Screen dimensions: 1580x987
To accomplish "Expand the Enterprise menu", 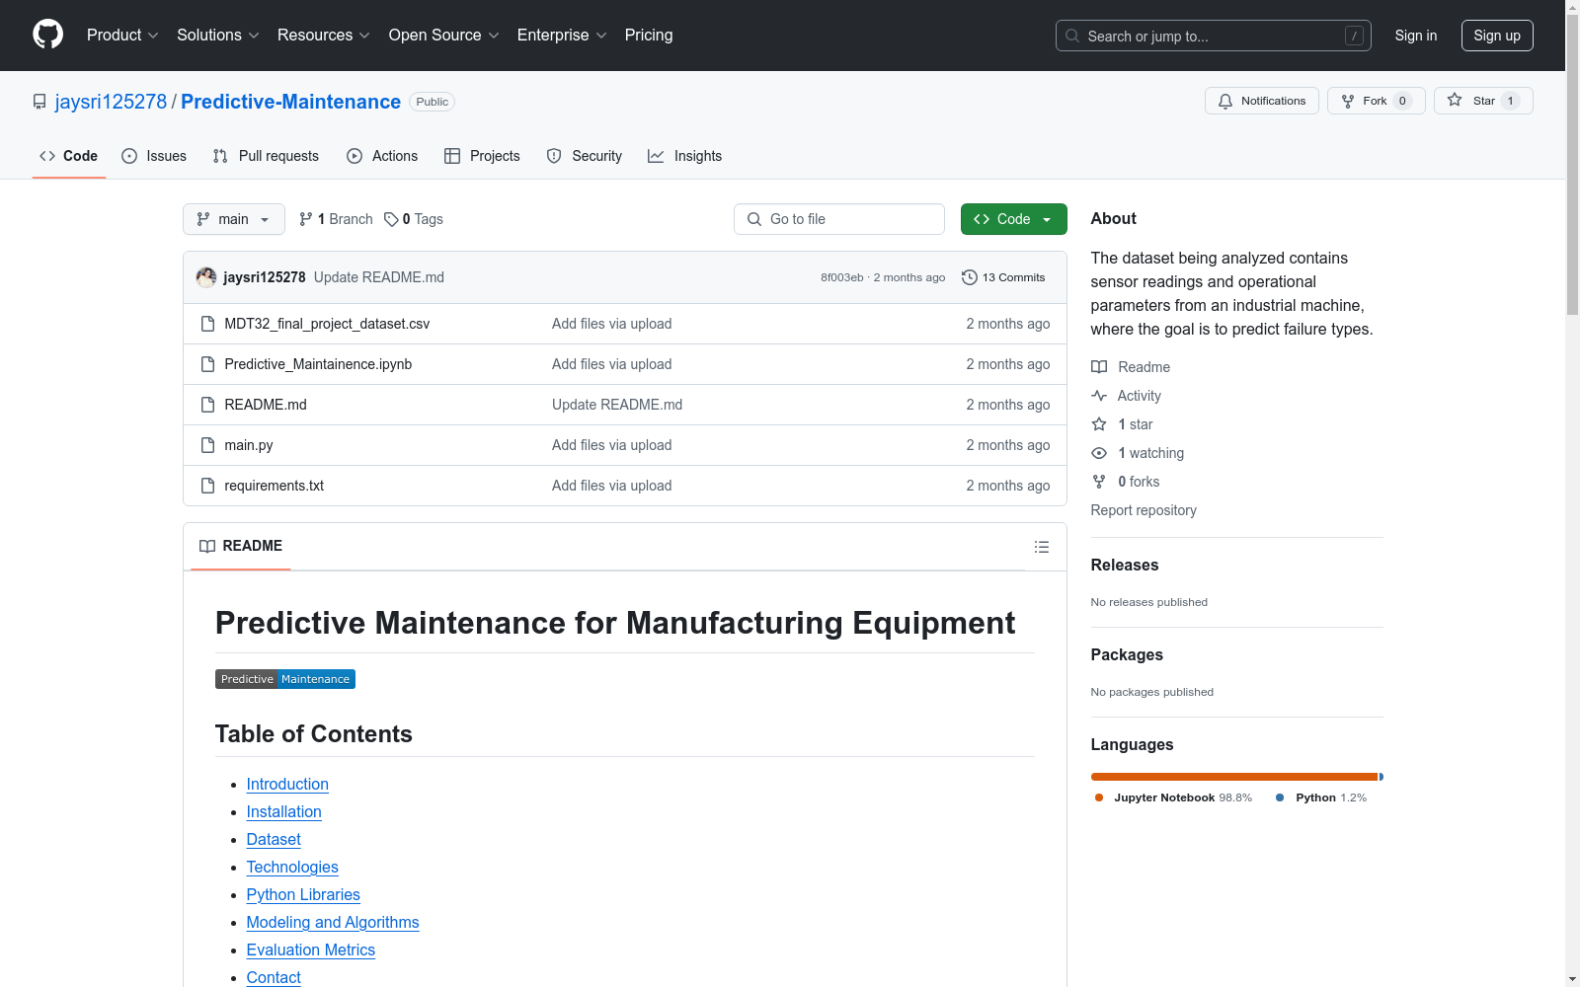I will click(562, 35).
